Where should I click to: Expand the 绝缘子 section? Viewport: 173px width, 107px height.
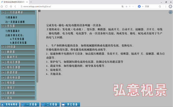[x=18, y=88]
